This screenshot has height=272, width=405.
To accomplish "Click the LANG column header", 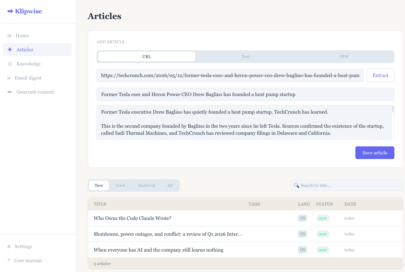I will point(304,204).
